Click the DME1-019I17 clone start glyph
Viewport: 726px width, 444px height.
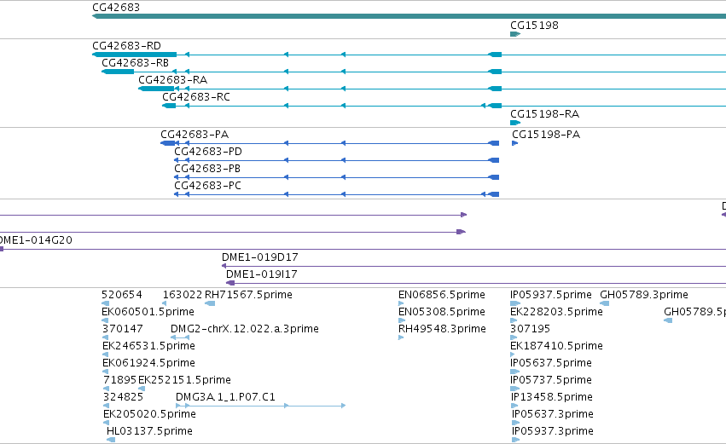click(x=230, y=283)
